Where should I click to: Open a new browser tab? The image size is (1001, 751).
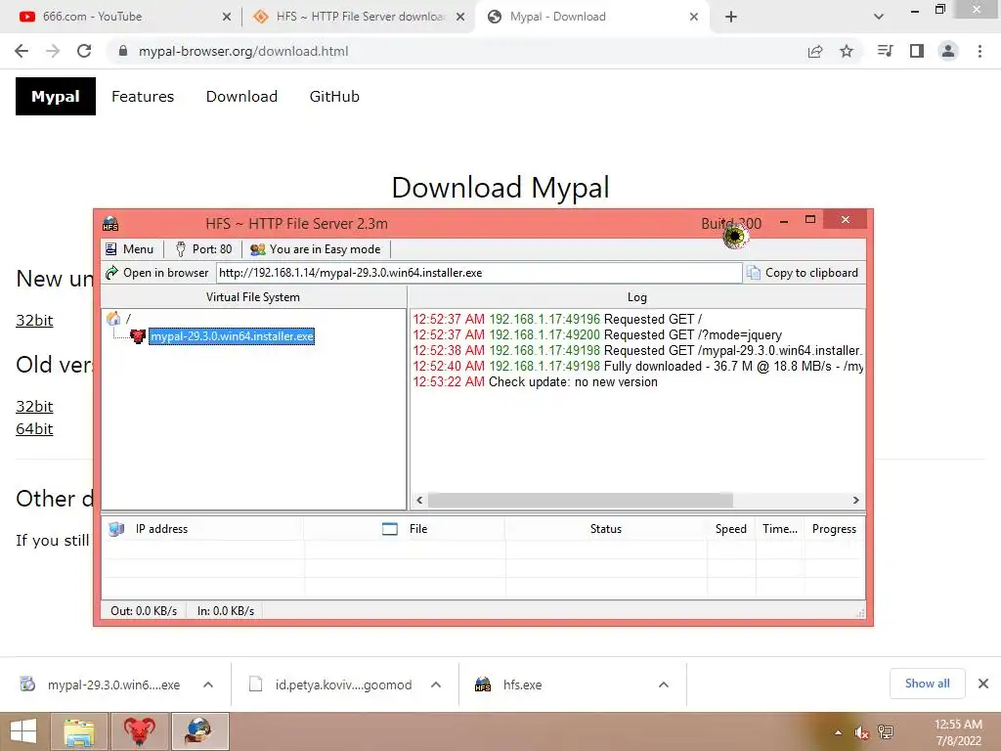731,17
